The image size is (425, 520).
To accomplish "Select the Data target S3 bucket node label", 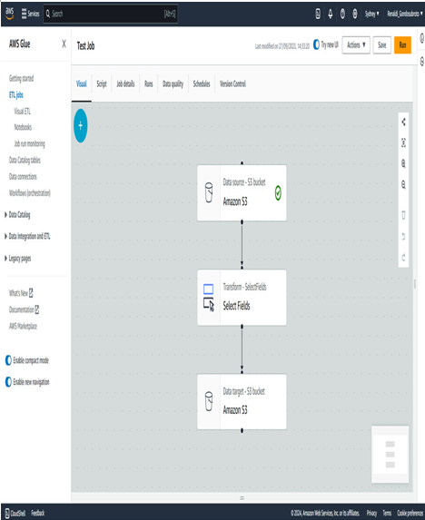I will 244,391.
